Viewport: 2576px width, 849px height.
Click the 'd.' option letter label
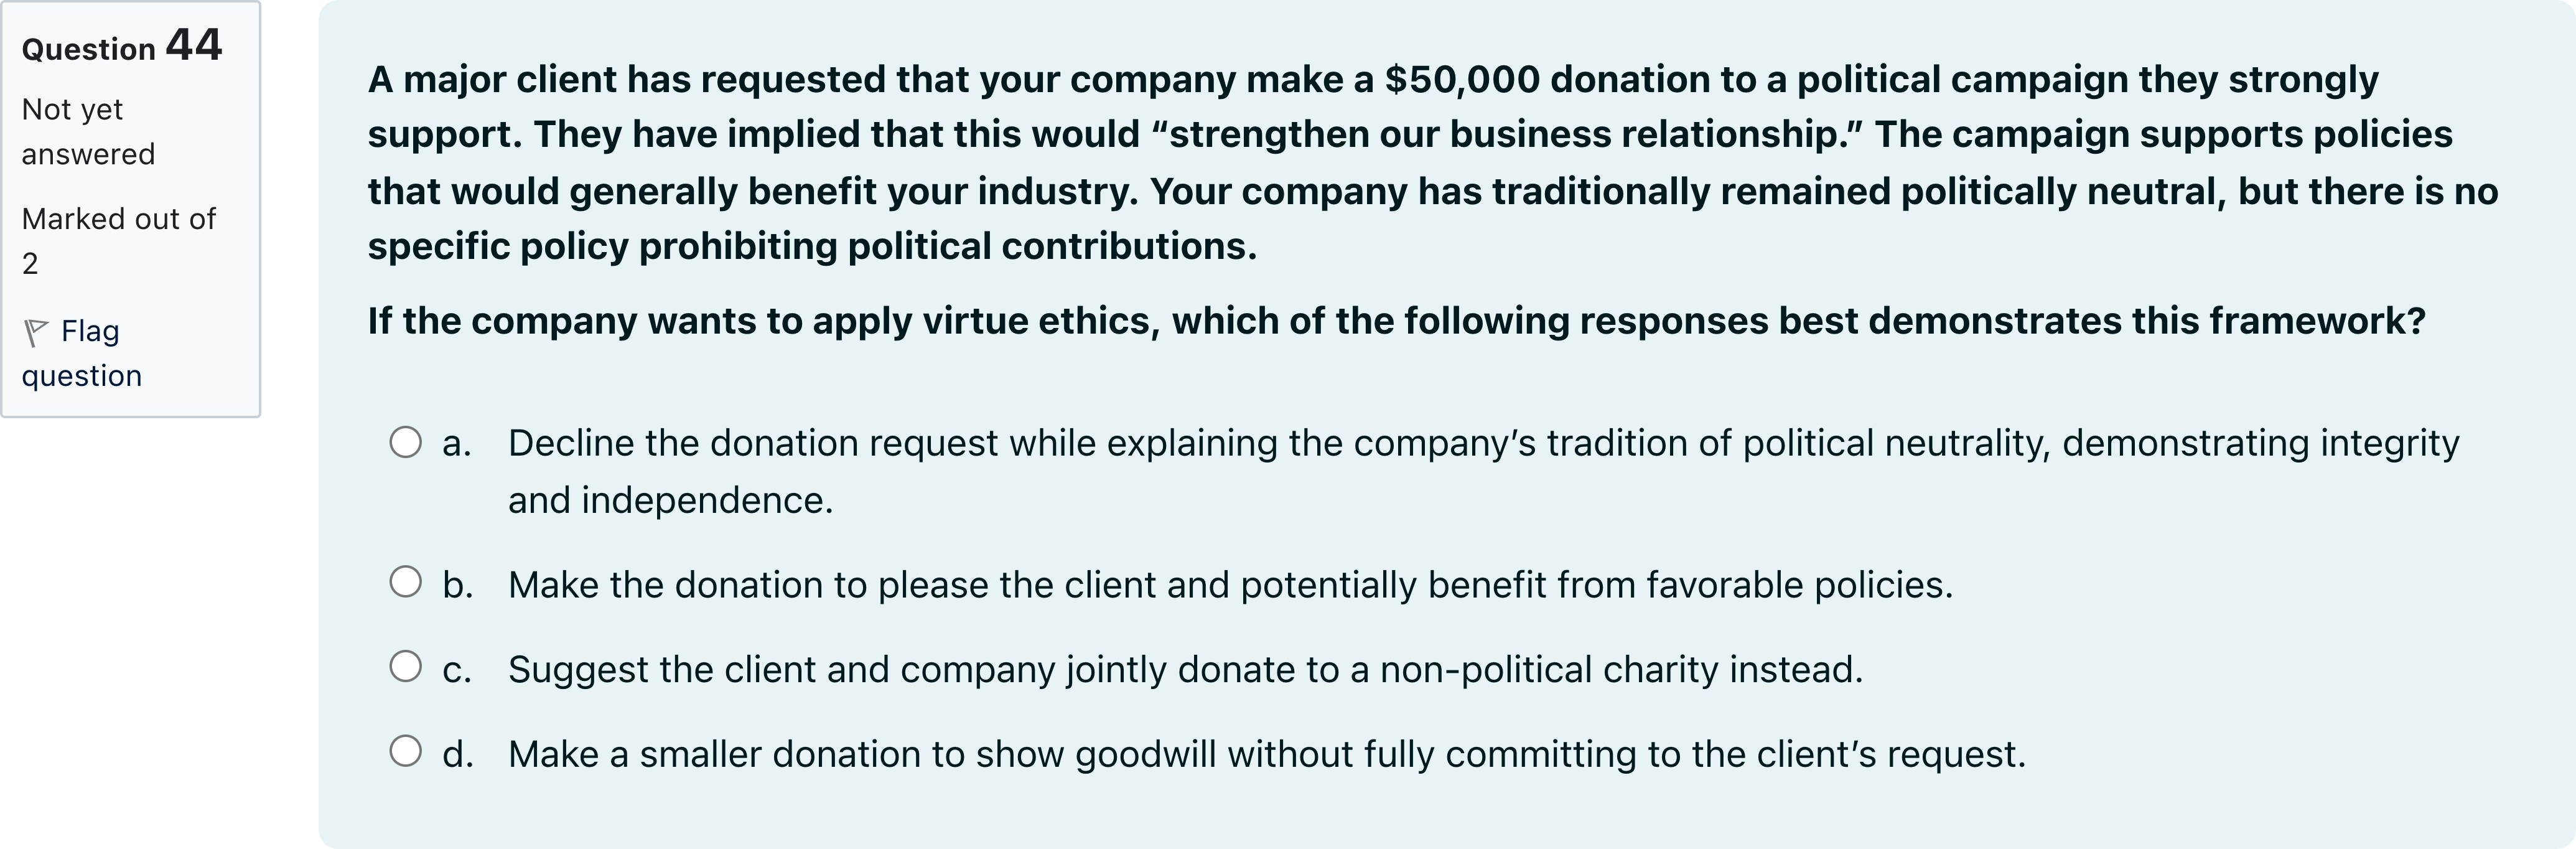click(458, 754)
